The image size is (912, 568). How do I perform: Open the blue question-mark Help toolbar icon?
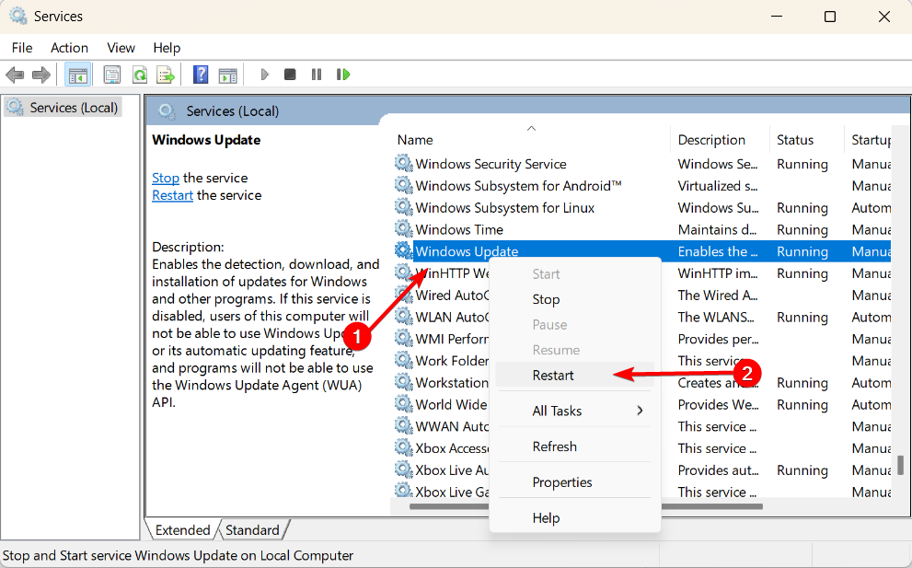click(x=201, y=75)
